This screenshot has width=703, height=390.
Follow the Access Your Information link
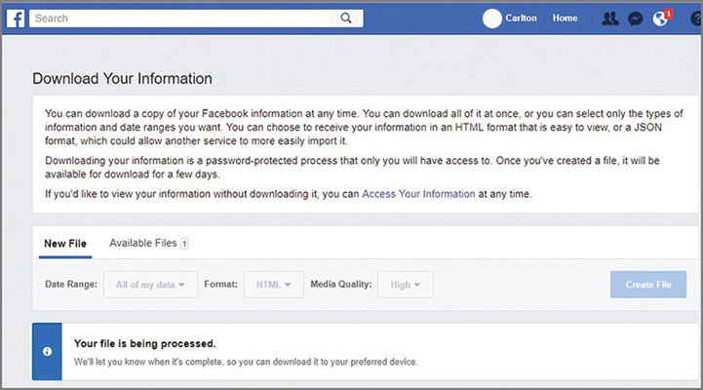(418, 194)
